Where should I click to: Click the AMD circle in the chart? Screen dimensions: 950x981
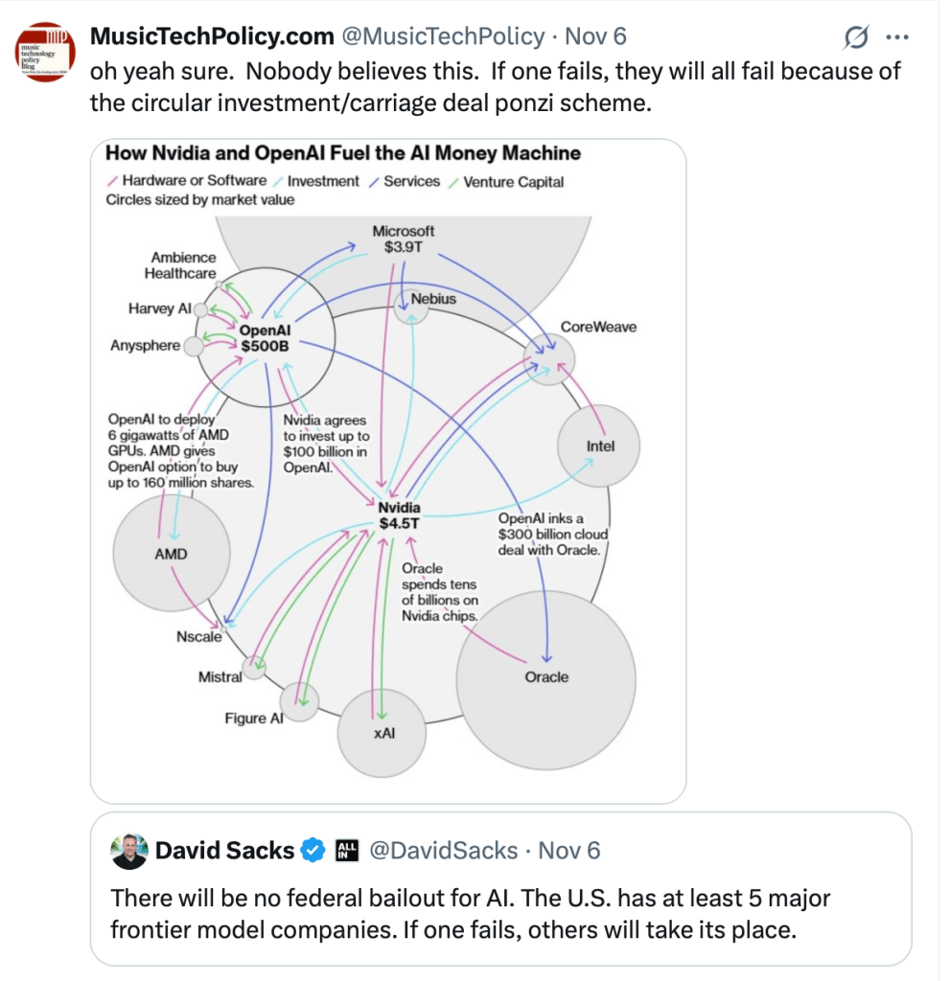tap(171, 554)
